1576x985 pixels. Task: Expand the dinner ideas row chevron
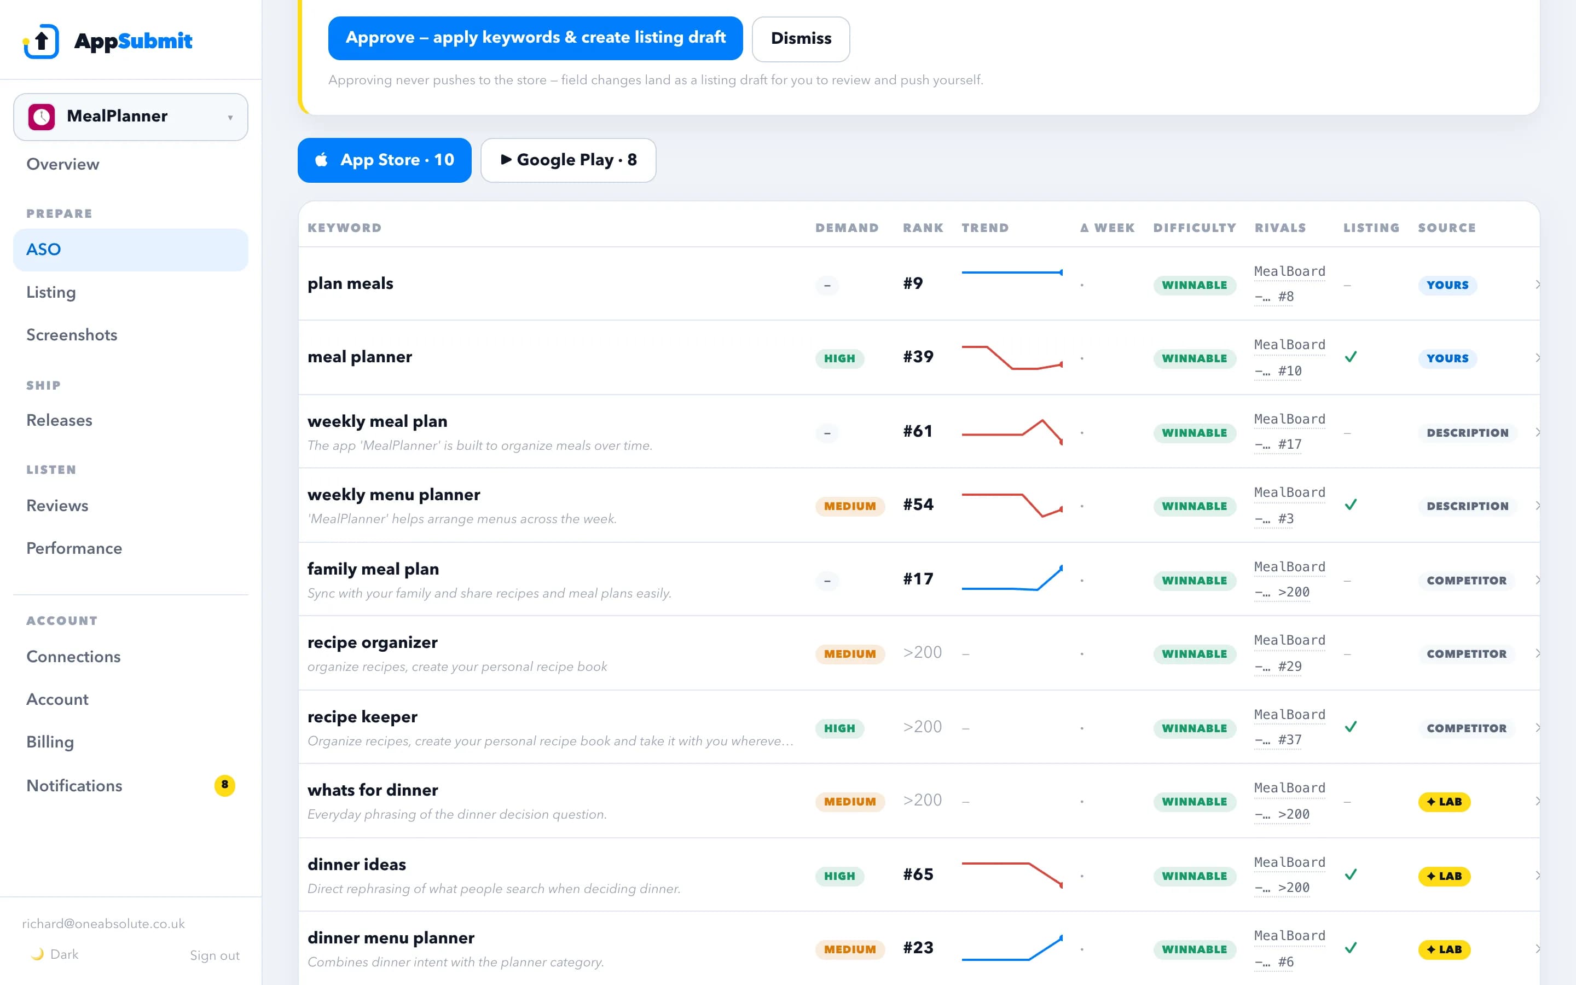(1537, 875)
